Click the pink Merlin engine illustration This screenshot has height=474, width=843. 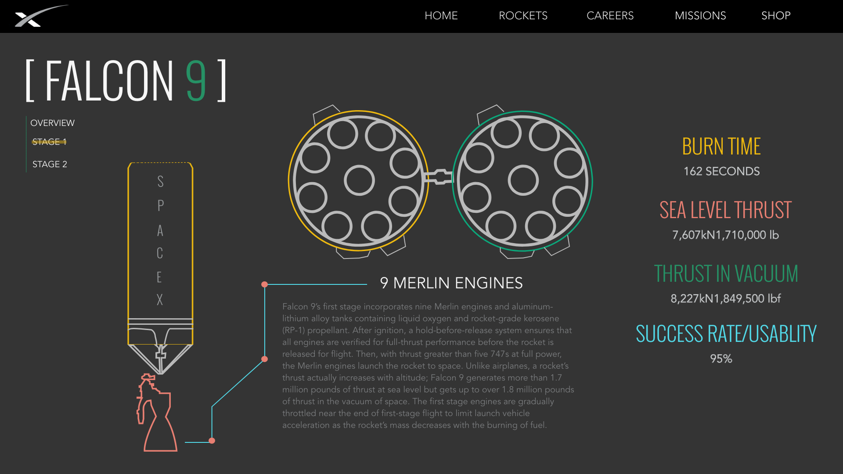coord(157,413)
